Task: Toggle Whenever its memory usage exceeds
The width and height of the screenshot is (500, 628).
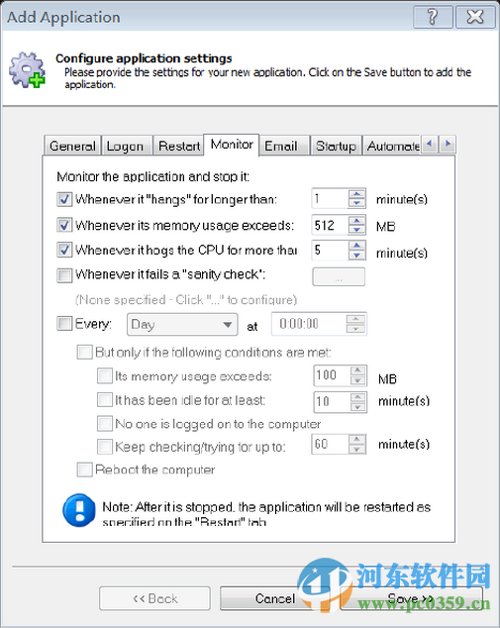Action: click(x=64, y=225)
